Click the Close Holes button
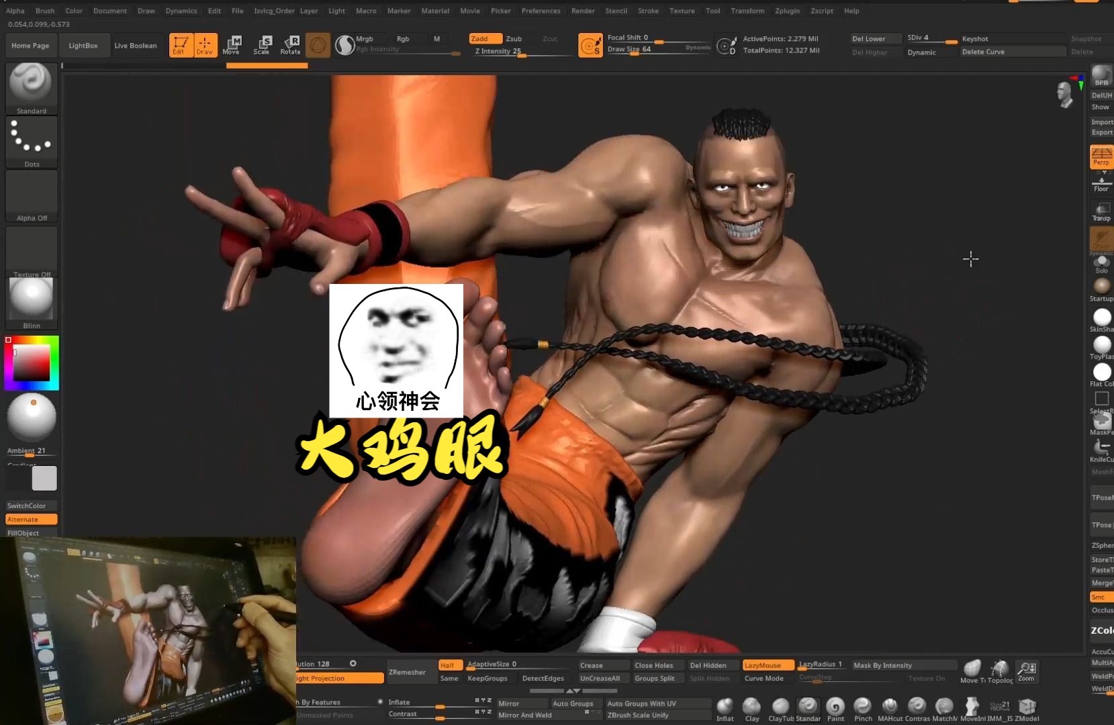 pos(657,665)
